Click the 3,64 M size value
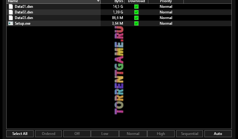 coord(118,23)
